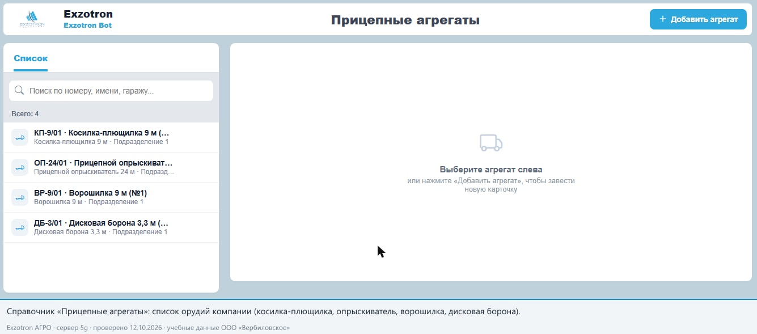Screen dimensions: 757x334
Task: Click the trailer icon of ОП-24/01 row
Action: tap(20, 167)
